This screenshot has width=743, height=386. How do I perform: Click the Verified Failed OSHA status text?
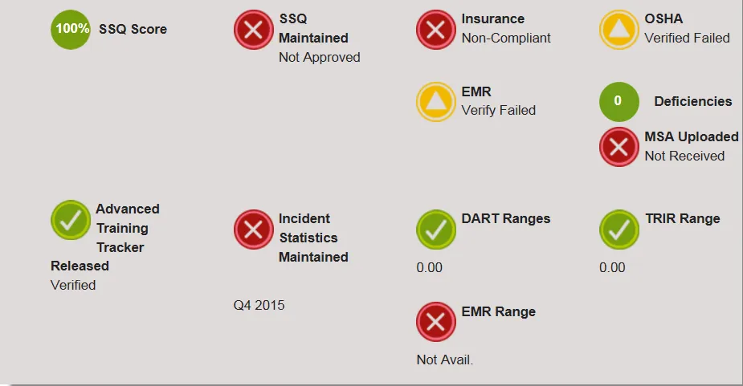687,38
